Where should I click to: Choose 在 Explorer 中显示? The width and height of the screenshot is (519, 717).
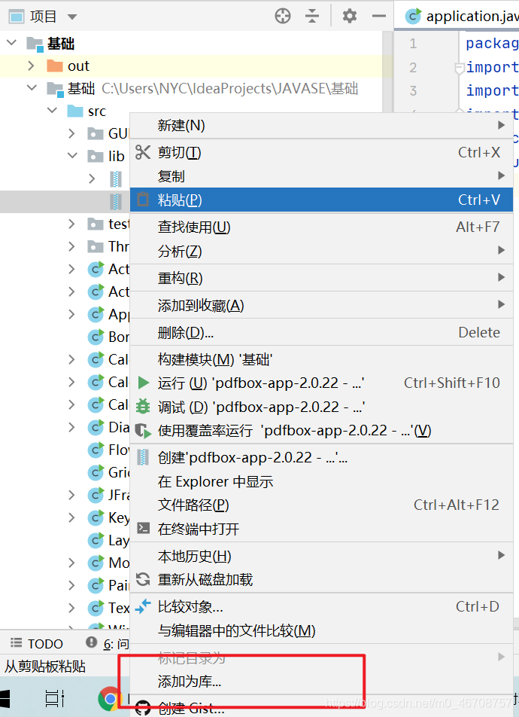[x=321, y=481]
